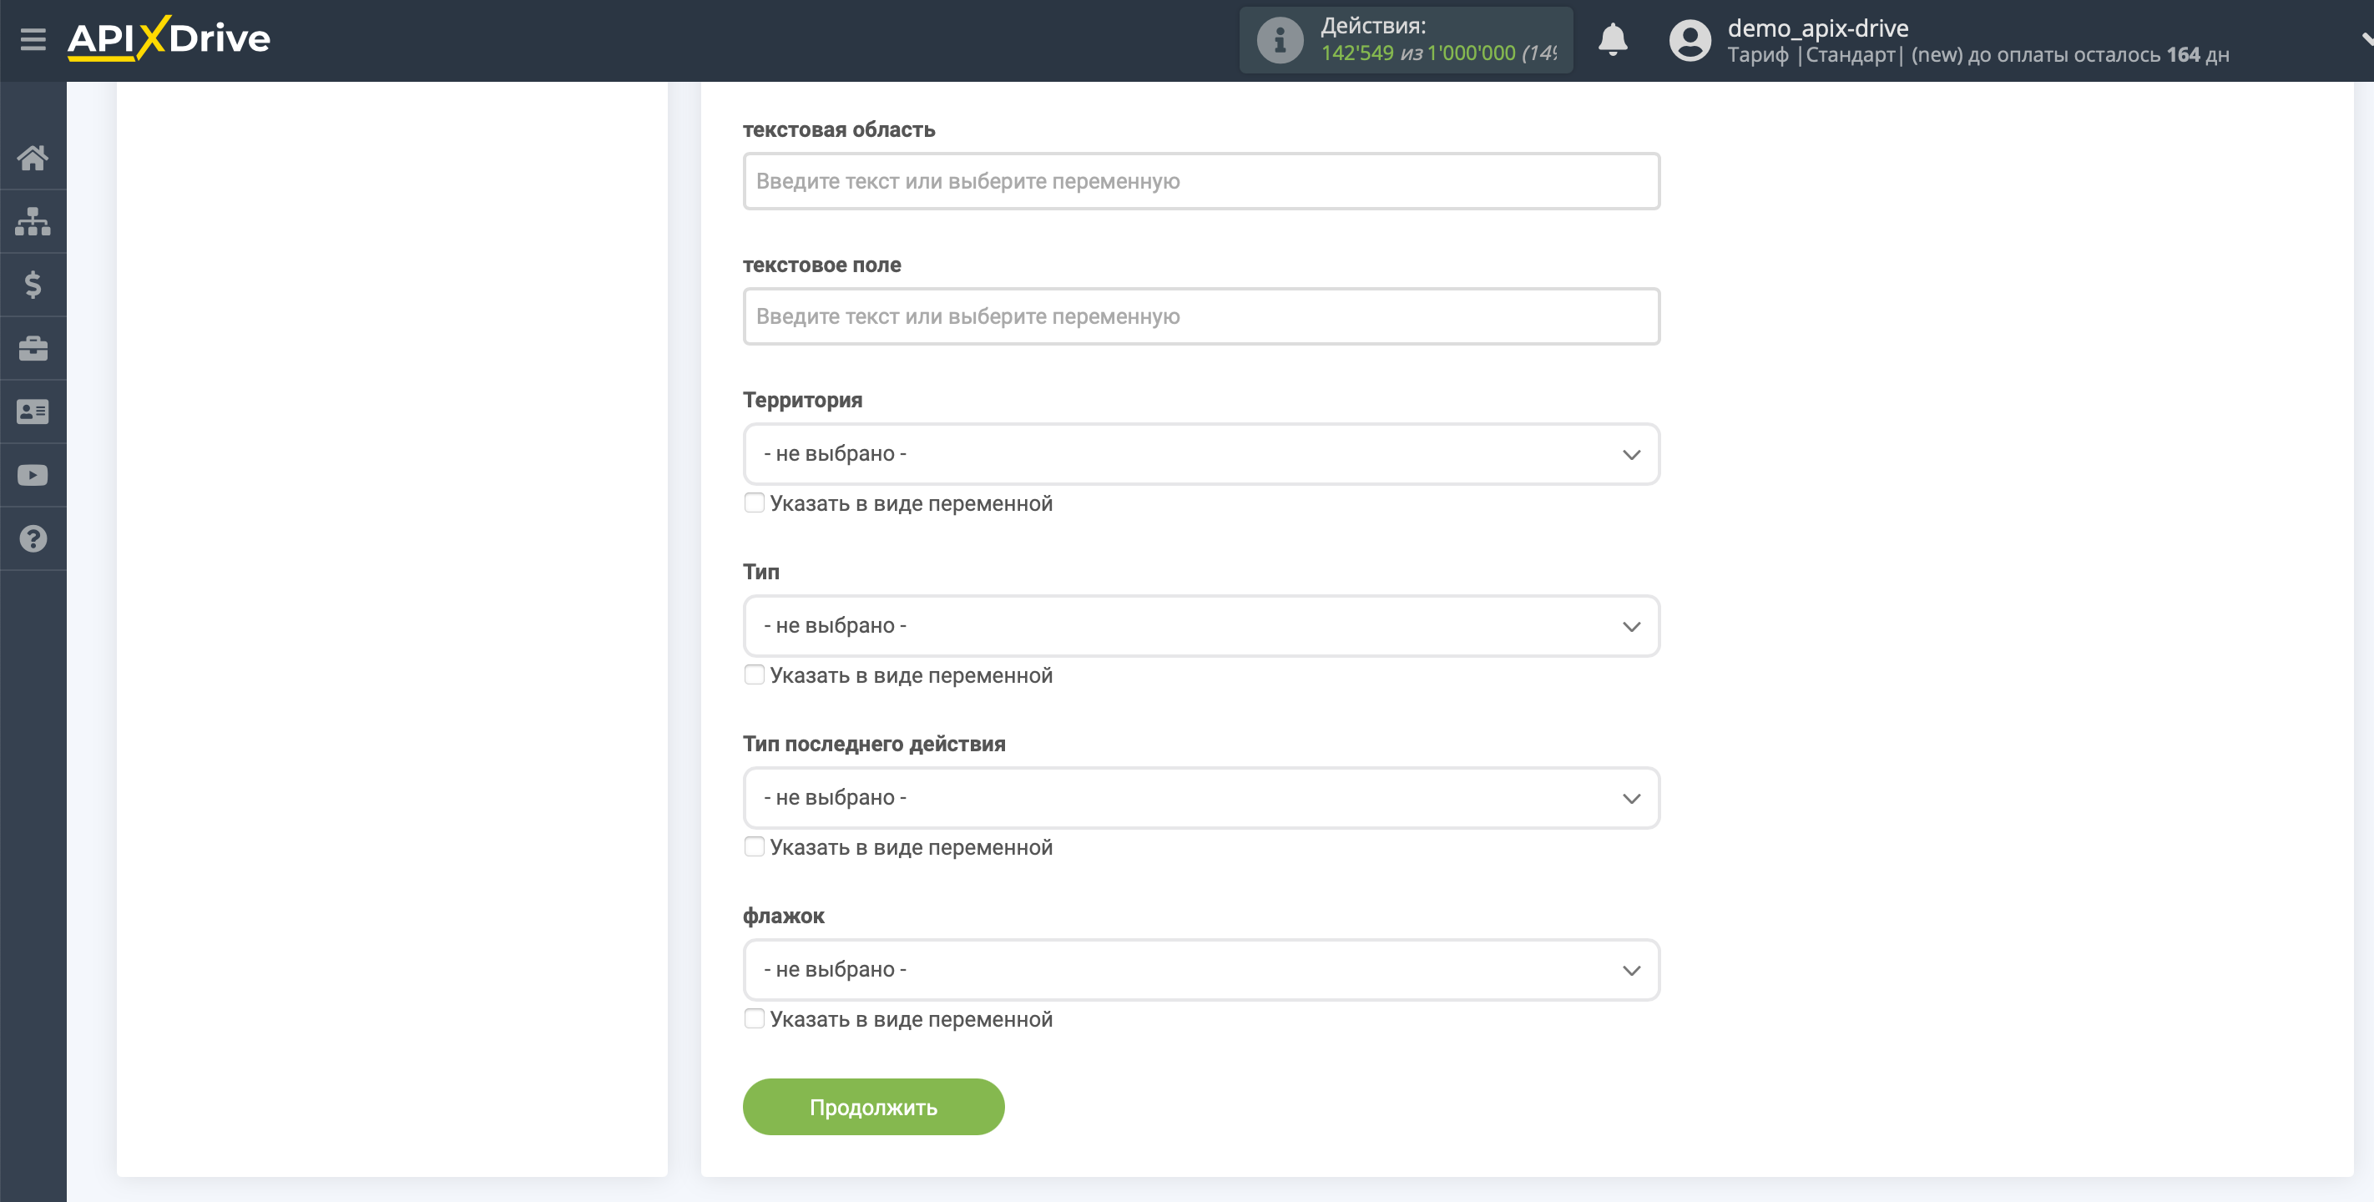Viewport: 2374px width, 1202px height.
Task: Open the contact card profile icon
Action: [x=33, y=412]
